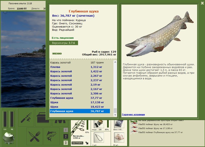Open the fish keepnet icon
The height and width of the screenshot is (147, 205).
point(52,136)
